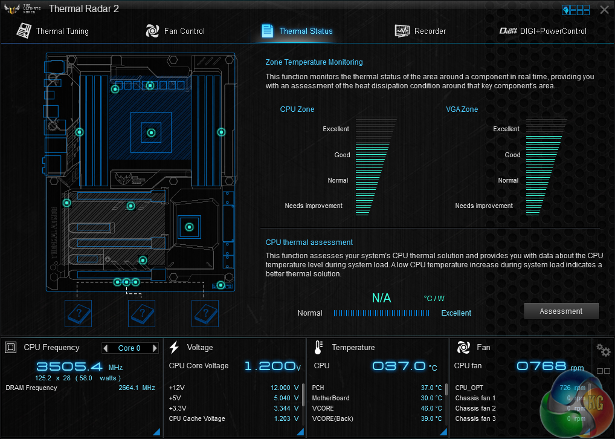The width and height of the screenshot is (615, 439).
Task: Click the Assessment button
Action: coord(561,311)
